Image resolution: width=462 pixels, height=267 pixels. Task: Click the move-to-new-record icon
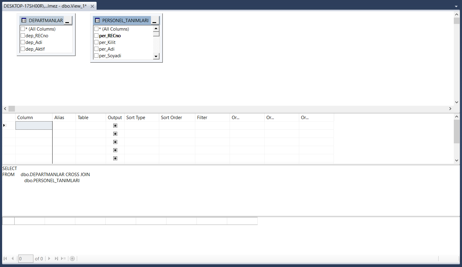pyautogui.click(x=63, y=259)
